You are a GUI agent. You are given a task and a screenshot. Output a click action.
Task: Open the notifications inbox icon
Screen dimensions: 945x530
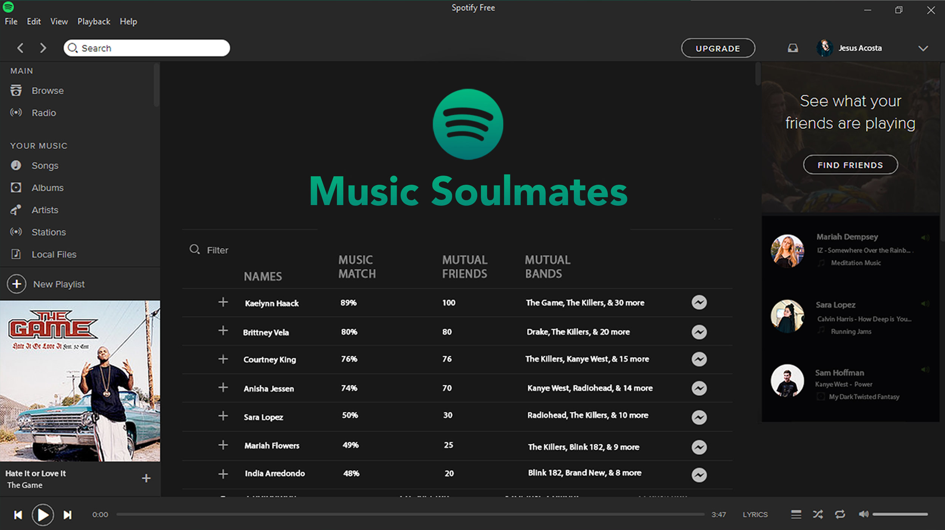click(x=793, y=48)
